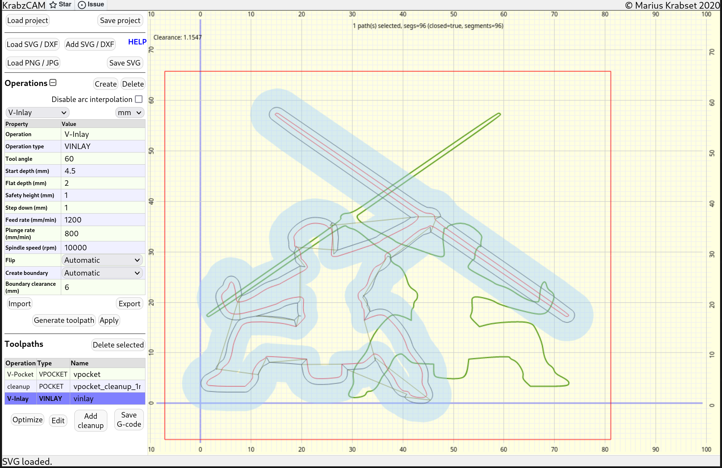Click the Import button
The height and width of the screenshot is (468, 722).
click(20, 304)
